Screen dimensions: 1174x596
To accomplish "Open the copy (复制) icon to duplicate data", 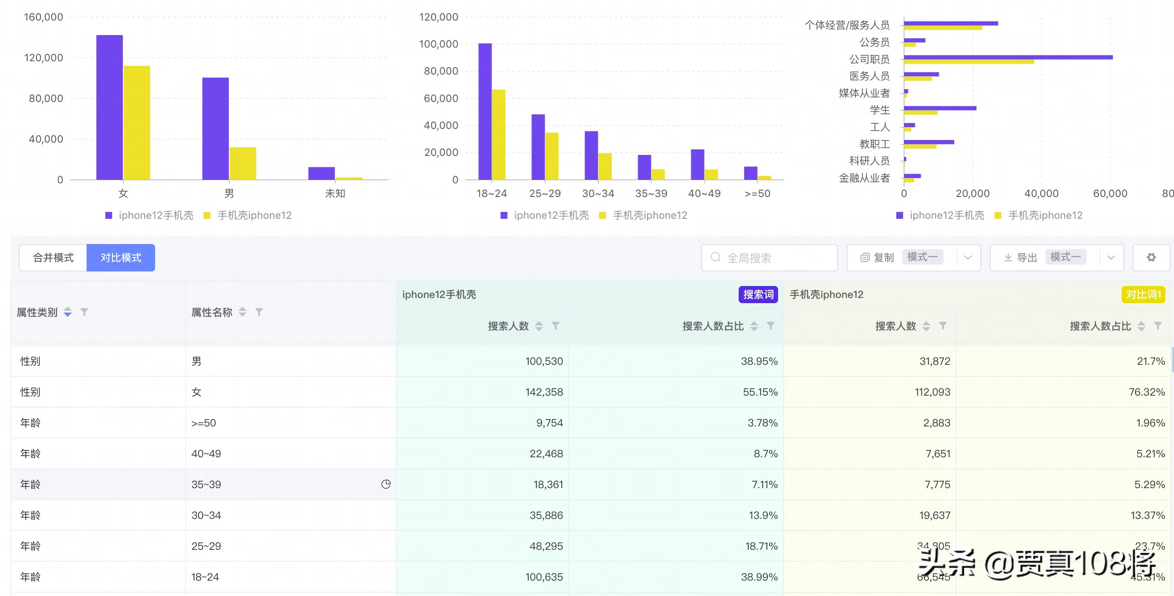I will click(x=865, y=257).
